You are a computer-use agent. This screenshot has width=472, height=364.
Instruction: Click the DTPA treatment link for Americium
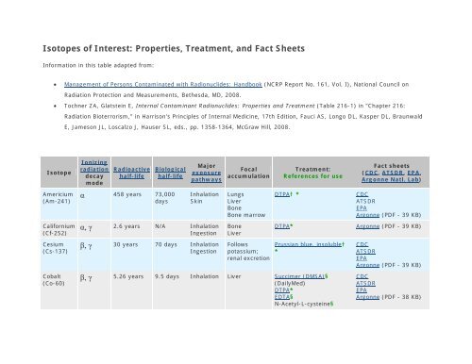281,194
